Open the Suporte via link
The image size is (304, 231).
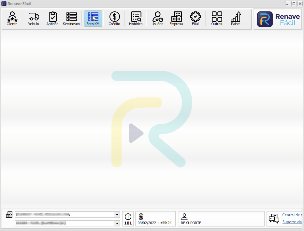click(292, 222)
